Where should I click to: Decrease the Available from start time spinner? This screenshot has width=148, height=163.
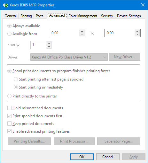(x=82, y=35)
